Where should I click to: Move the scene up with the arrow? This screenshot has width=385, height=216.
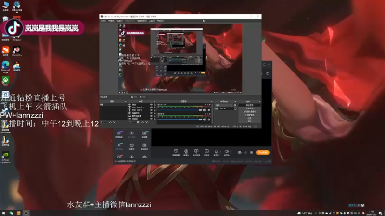point(110,122)
